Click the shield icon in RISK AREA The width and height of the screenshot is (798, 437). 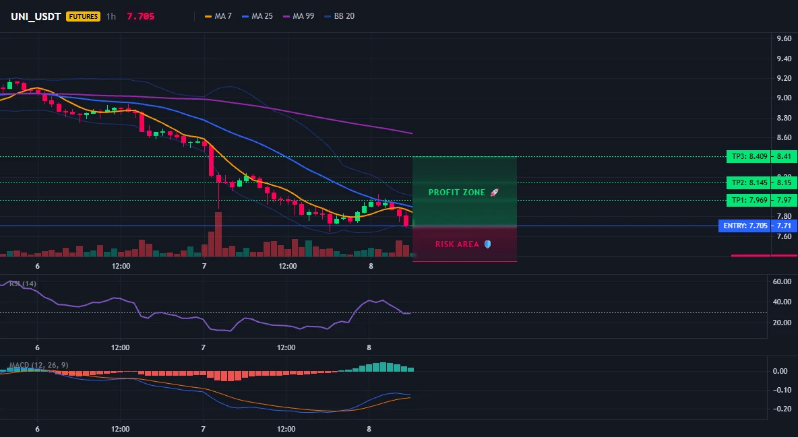[487, 244]
